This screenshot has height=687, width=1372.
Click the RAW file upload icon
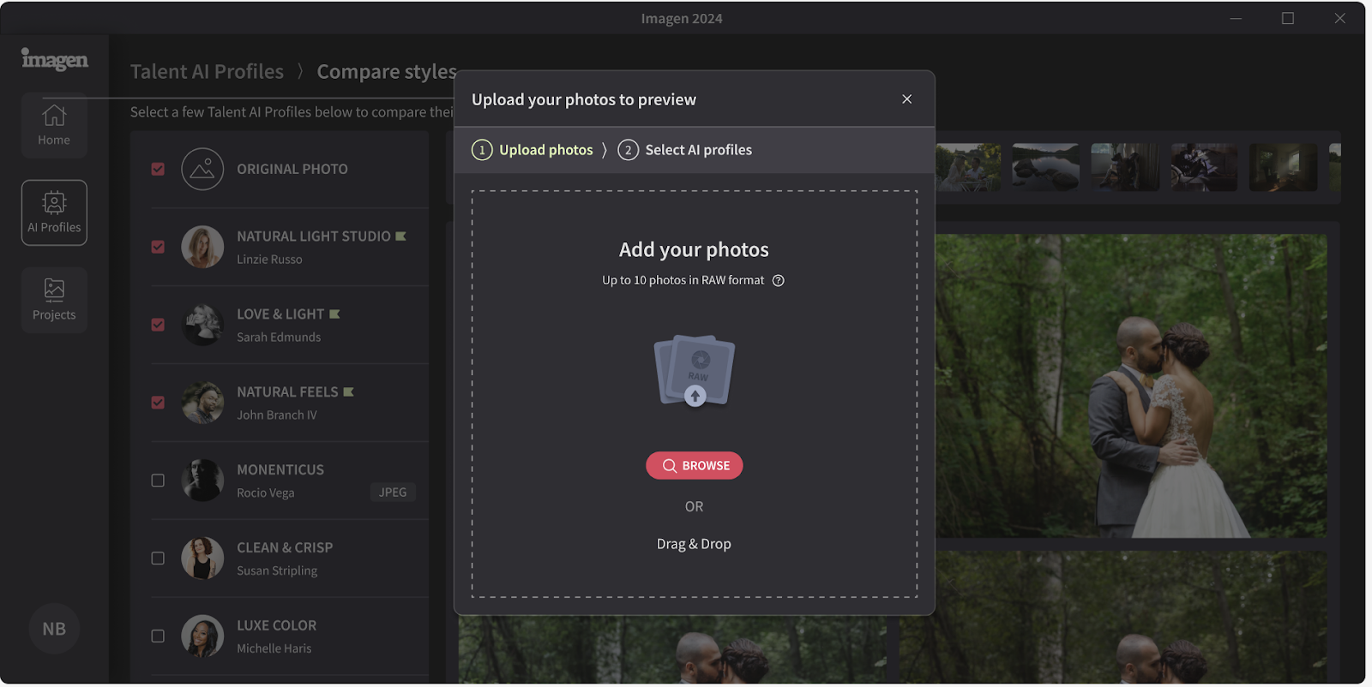point(695,371)
